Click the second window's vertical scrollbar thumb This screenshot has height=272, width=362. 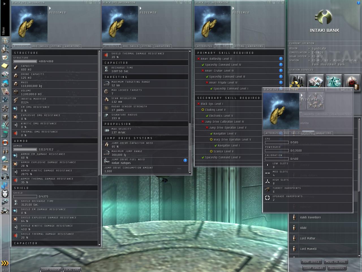(190, 147)
